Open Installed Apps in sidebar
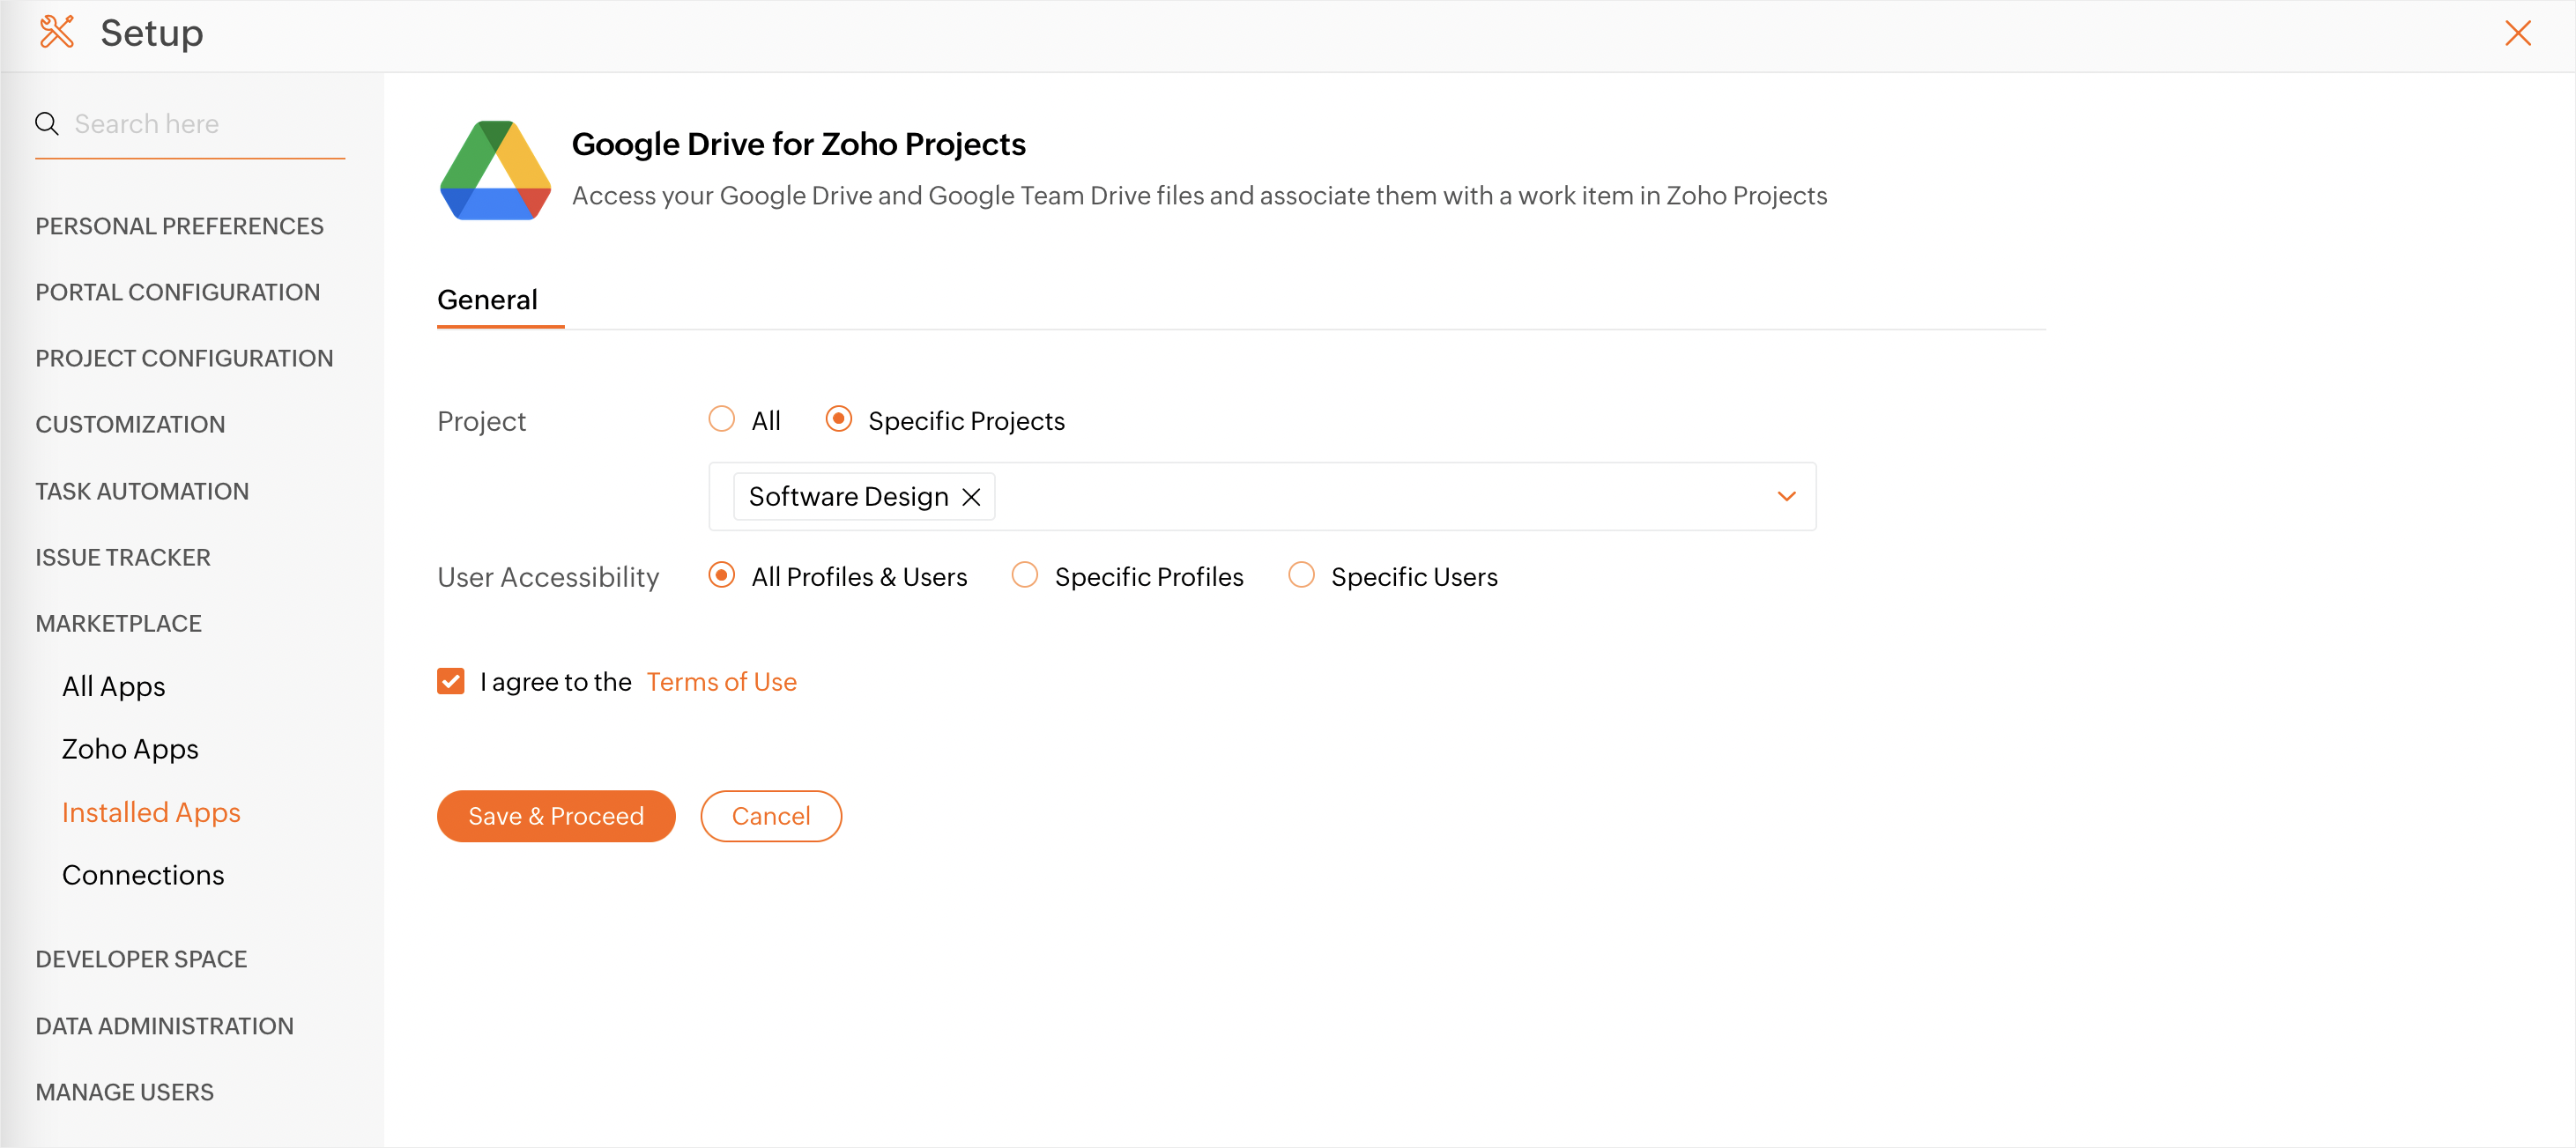Image resolution: width=2576 pixels, height=1148 pixels. 151,812
